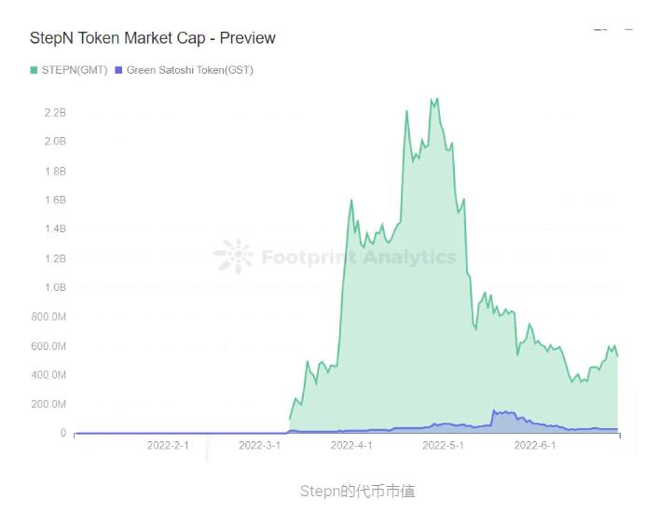
Task: Click the 600.0M y-axis label
Action: tap(48, 346)
